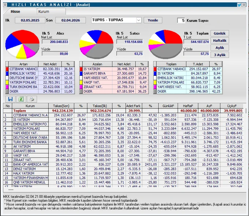Select the YATIRIM FONLARI row in main table
The height and width of the screenshot is (216, 249).
(x=123, y=129)
